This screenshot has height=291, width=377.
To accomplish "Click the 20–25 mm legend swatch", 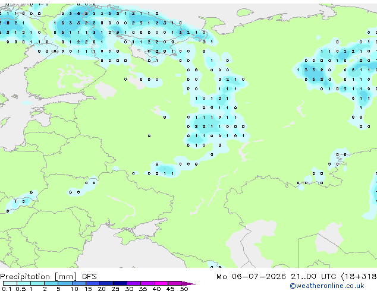I will [106, 283].
